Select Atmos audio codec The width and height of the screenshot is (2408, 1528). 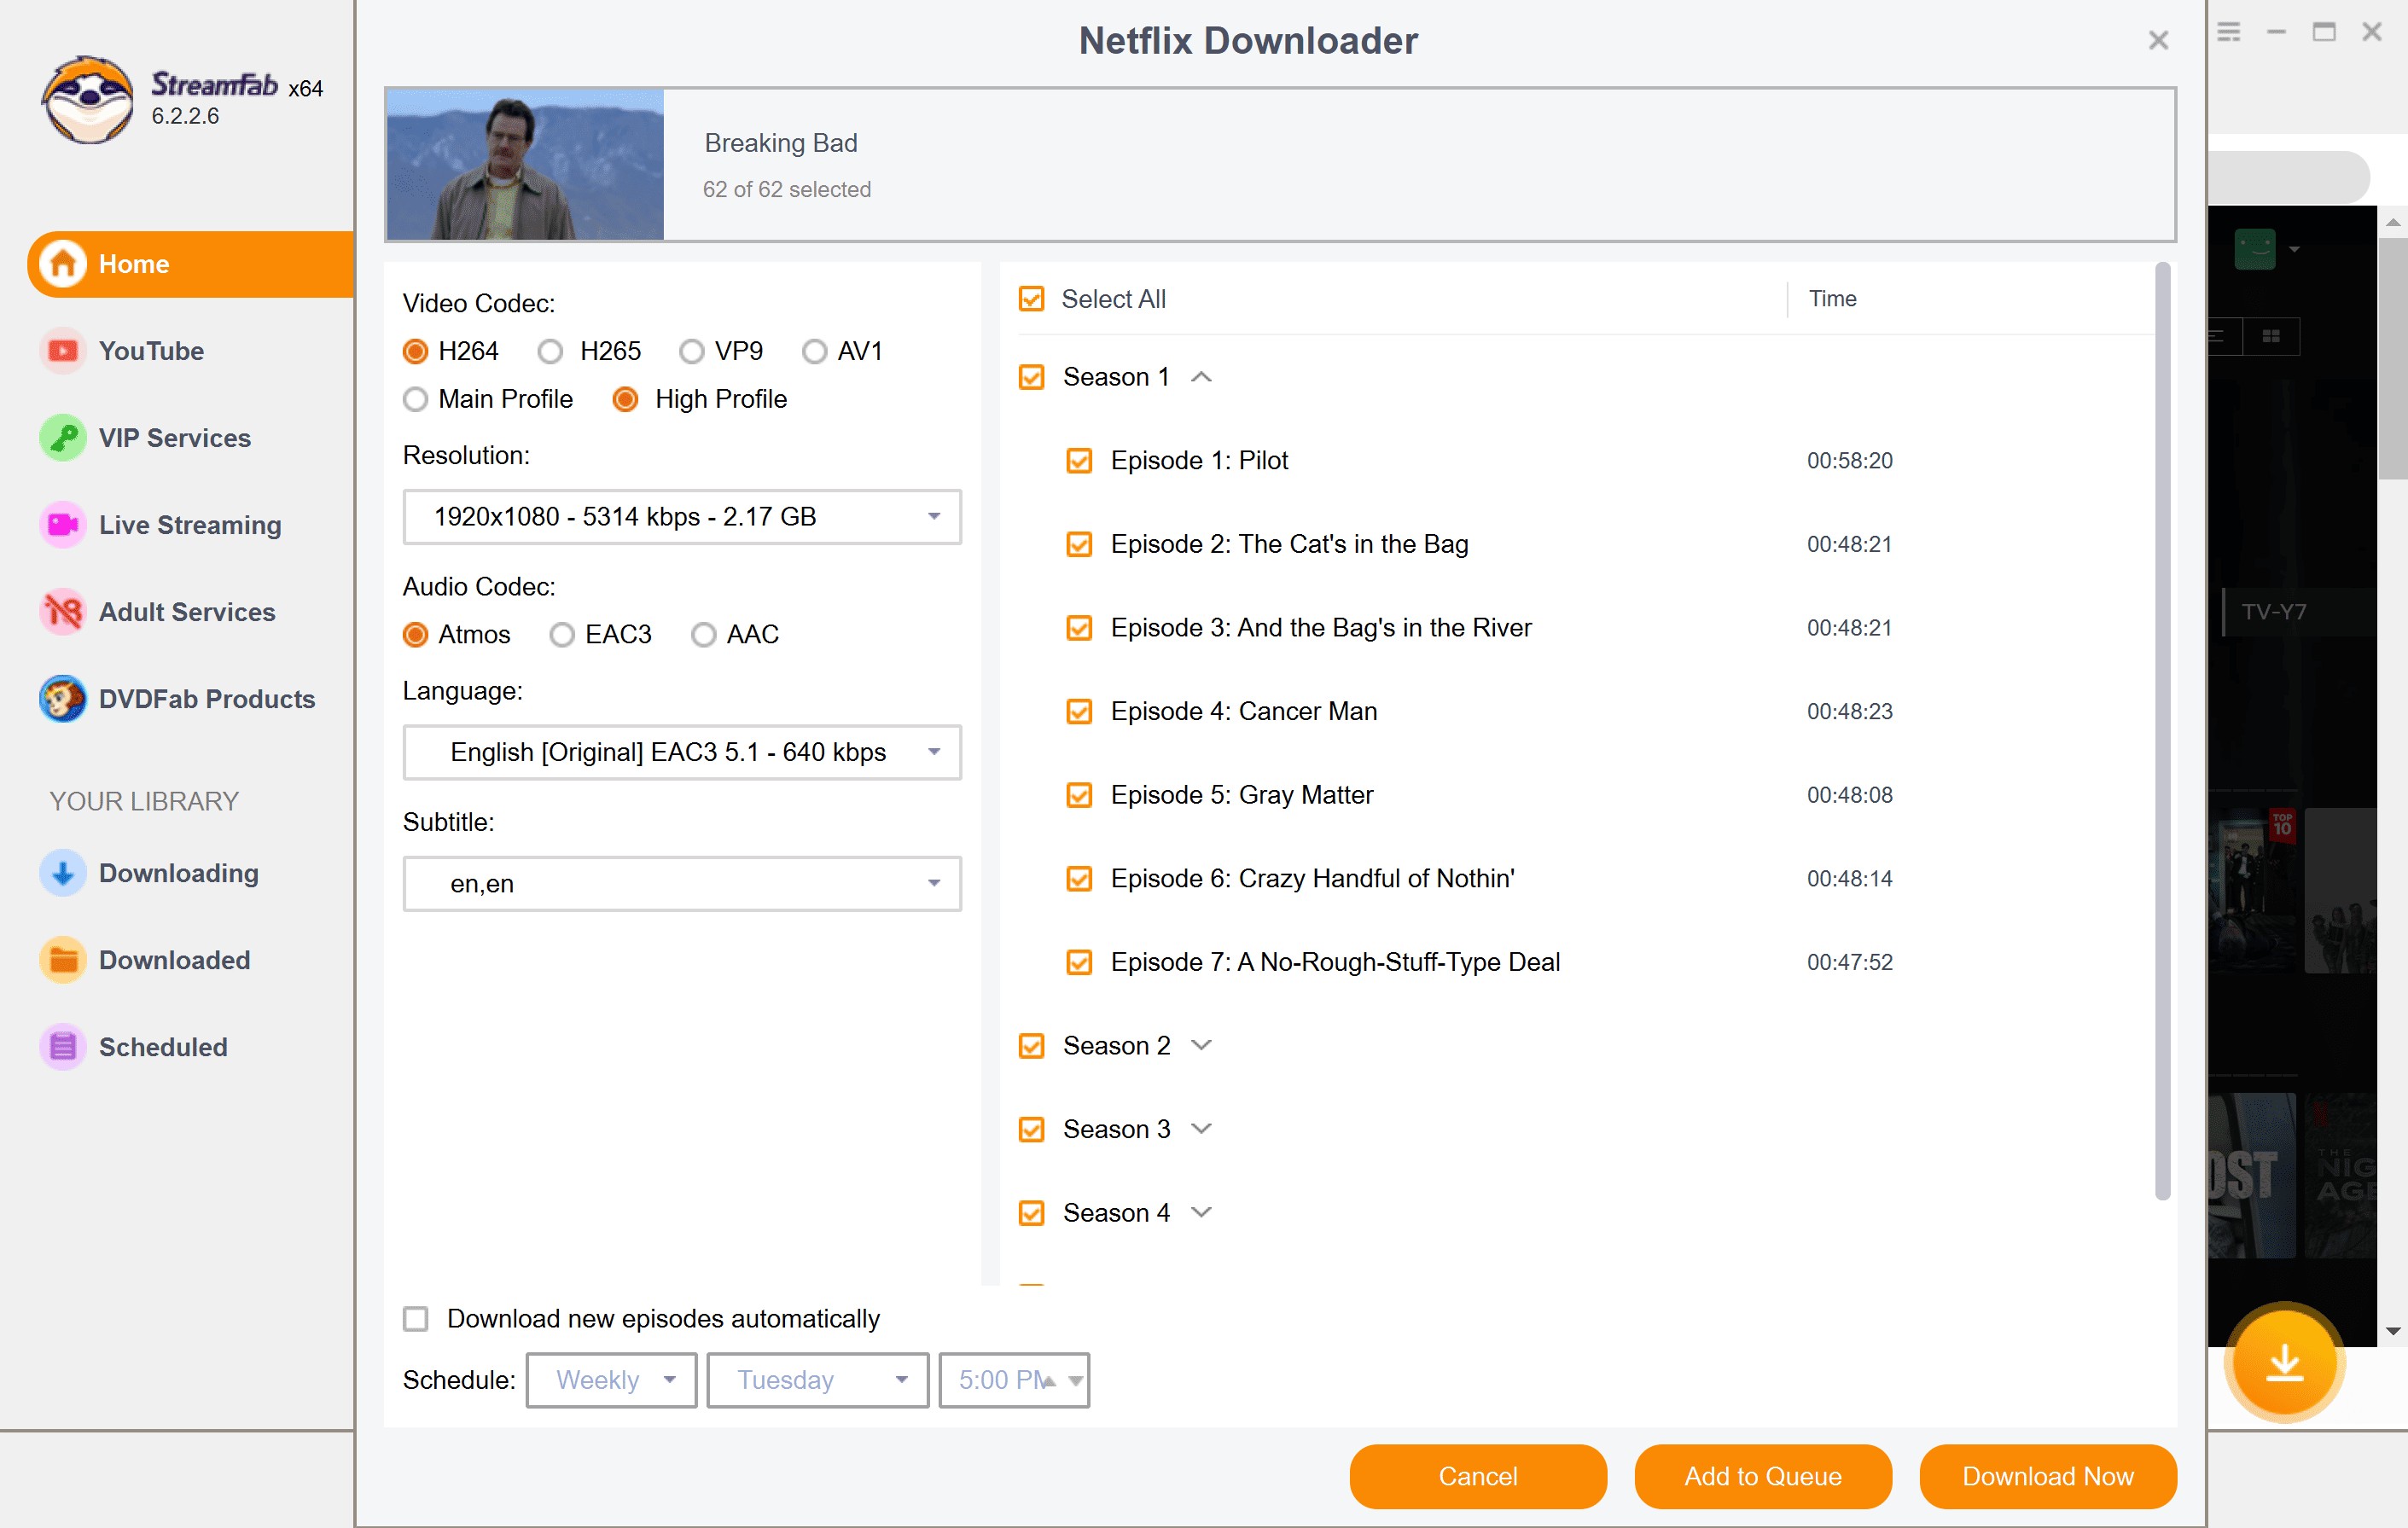415,635
